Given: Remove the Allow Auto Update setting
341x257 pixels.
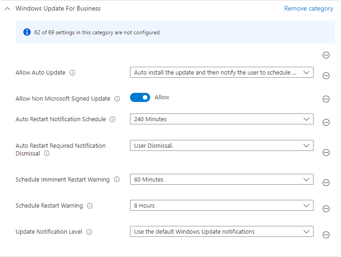Looking at the screenshot, I should point(326,76).
